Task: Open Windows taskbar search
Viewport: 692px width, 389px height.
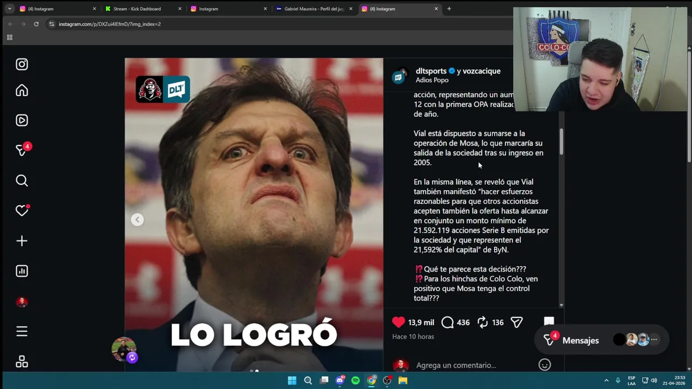Action: point(308,380)
